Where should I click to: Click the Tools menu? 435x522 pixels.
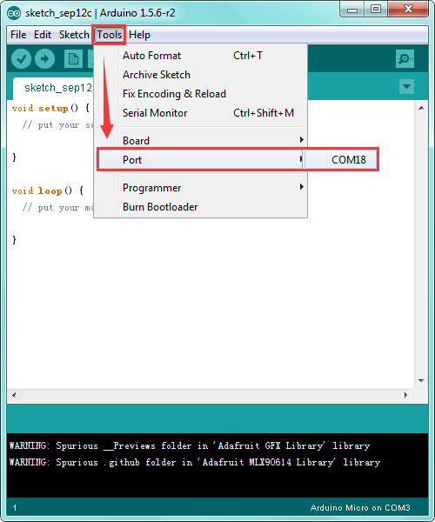coord(109,35)
